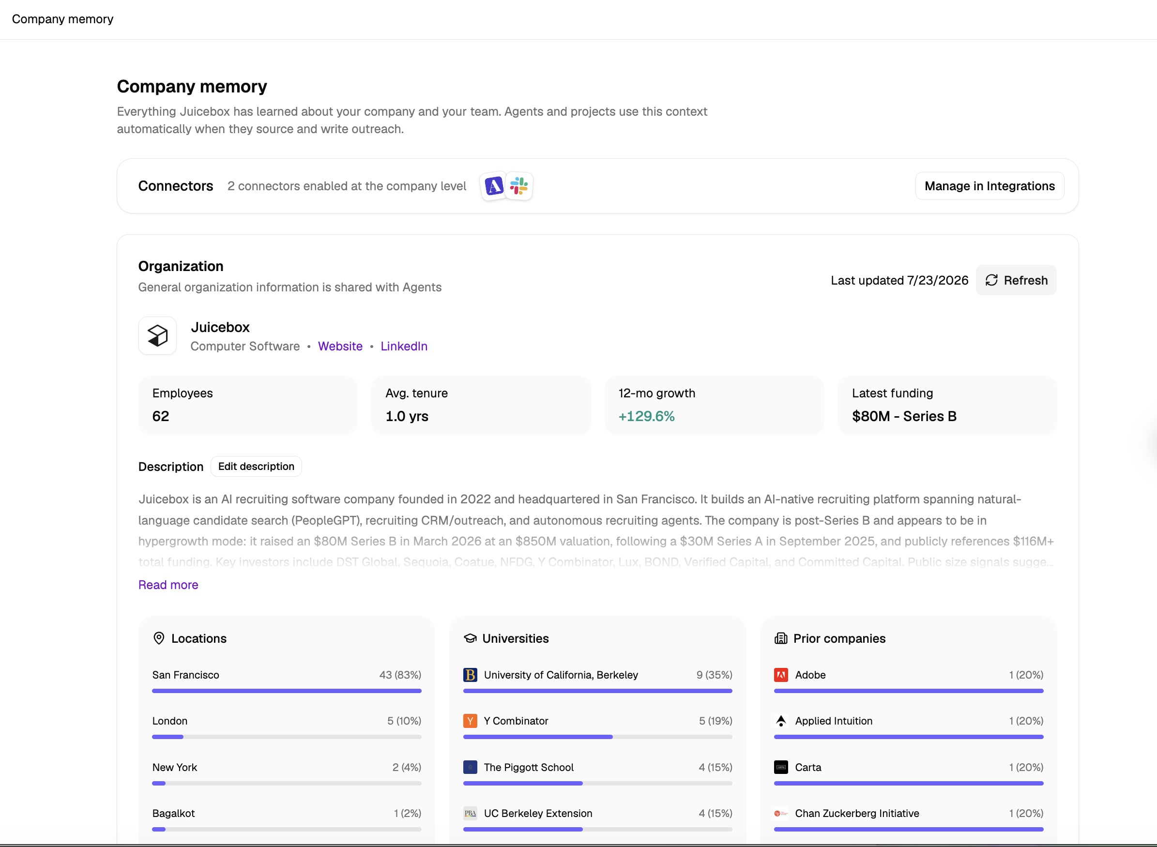Click the Ashby connector icon
Image resolution: width=1157 pixels, height=847 pixels.
coord(493,185)
